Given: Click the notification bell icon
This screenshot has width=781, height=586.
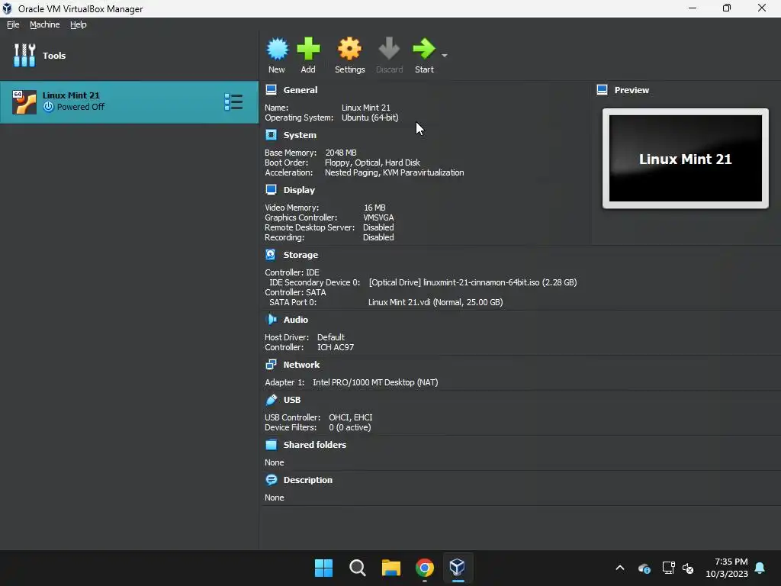Looking at the screenshot, I should tap(760, 568).
